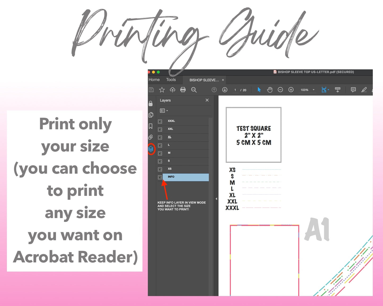Toggle visibility of INFO layer
Screen dimensions: 383x306
(160, 177)
